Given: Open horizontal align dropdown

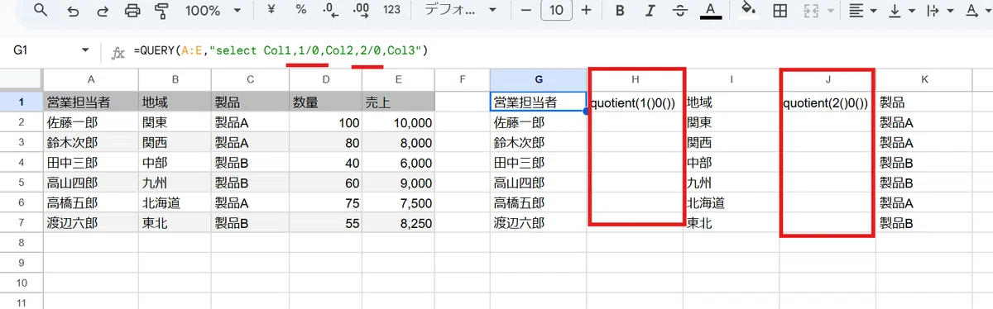Looking at the screenshot, I should point(861,11).
